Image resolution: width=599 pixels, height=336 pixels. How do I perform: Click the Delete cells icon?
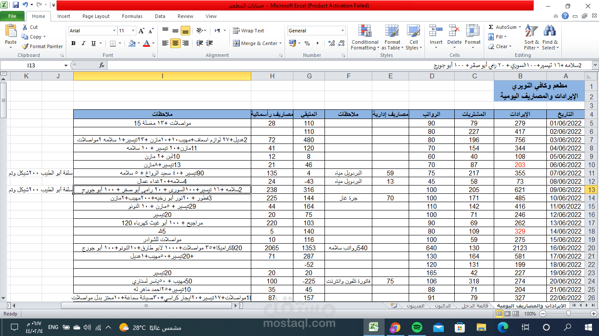point(454,31)
